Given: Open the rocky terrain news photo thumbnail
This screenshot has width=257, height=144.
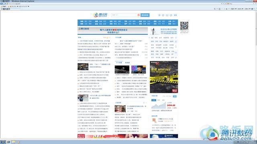Looking at the screenshot, I should [x=83, y=67].
